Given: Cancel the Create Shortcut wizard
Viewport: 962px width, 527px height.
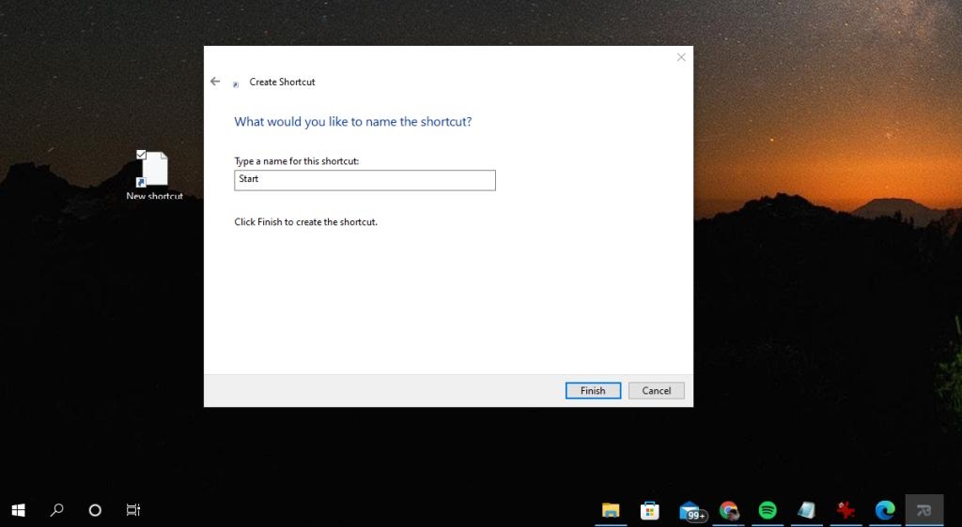Looking at the screenshot, I should (656, 390).
